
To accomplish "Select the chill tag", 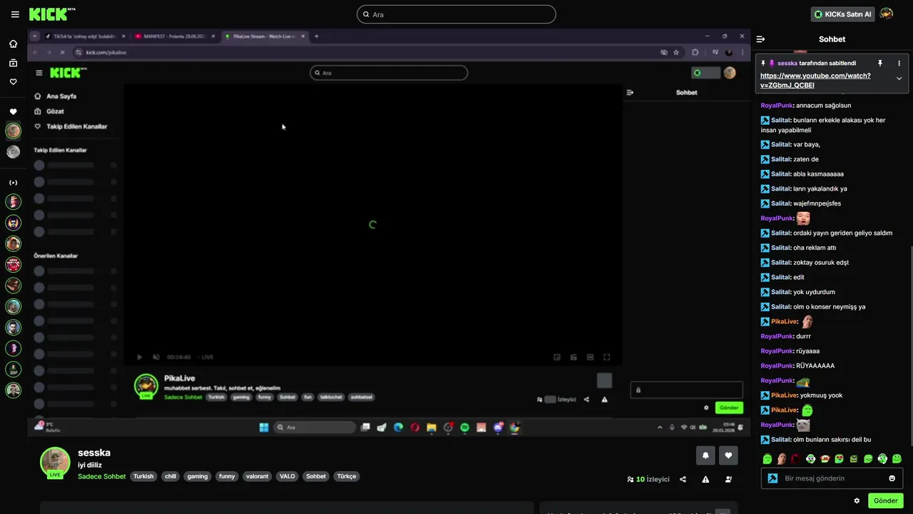I will click(x=170, y=476).
